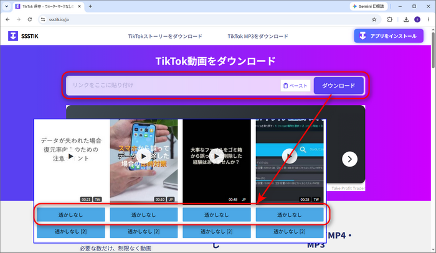Screen dimensions: 436x253
Task: Maximize the Chrome window
Action: pyautogui.click(x=414, y=6)
